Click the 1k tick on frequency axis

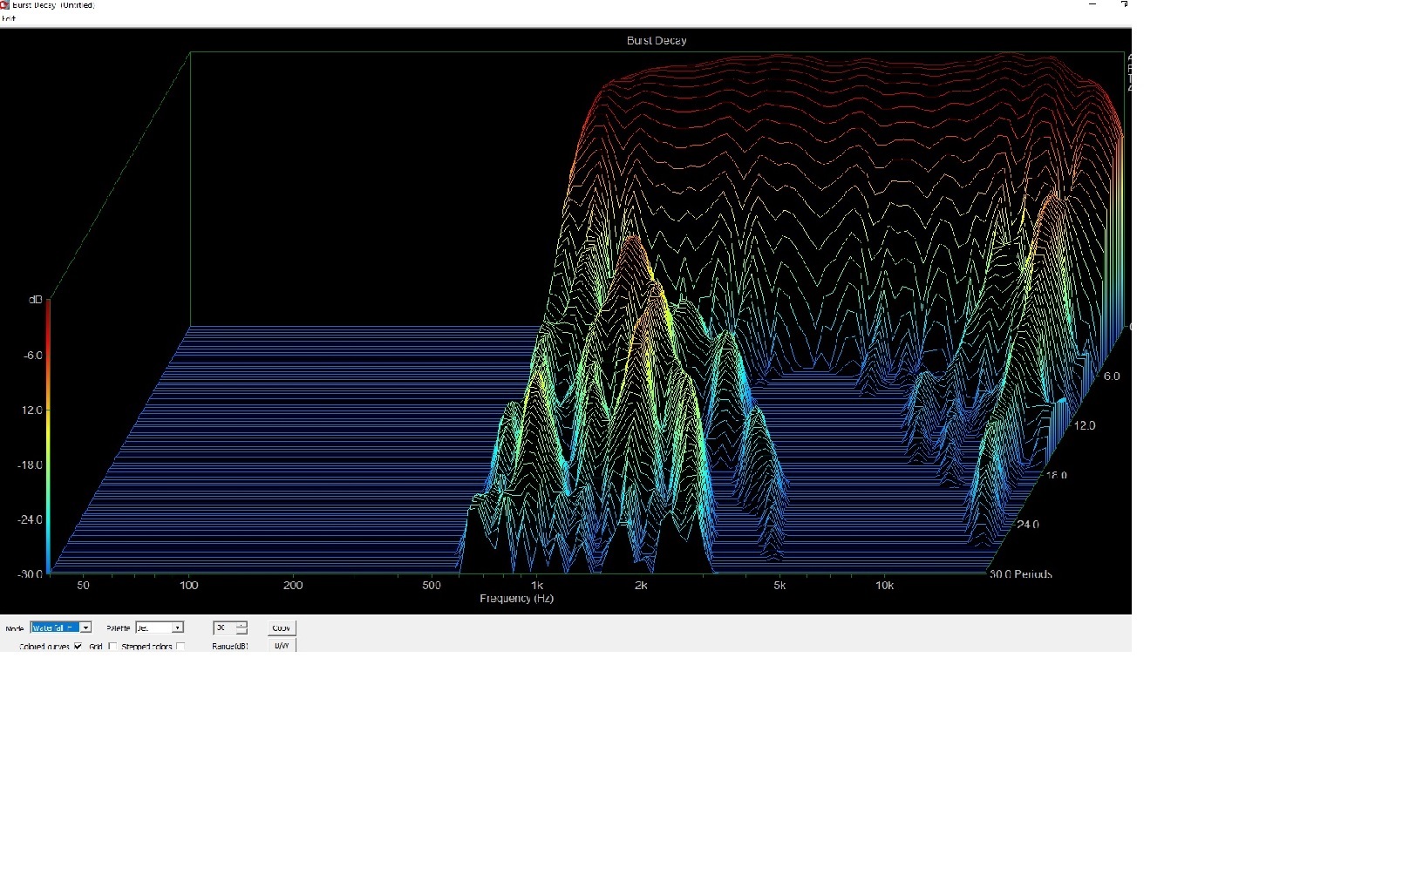coord(537,586)
